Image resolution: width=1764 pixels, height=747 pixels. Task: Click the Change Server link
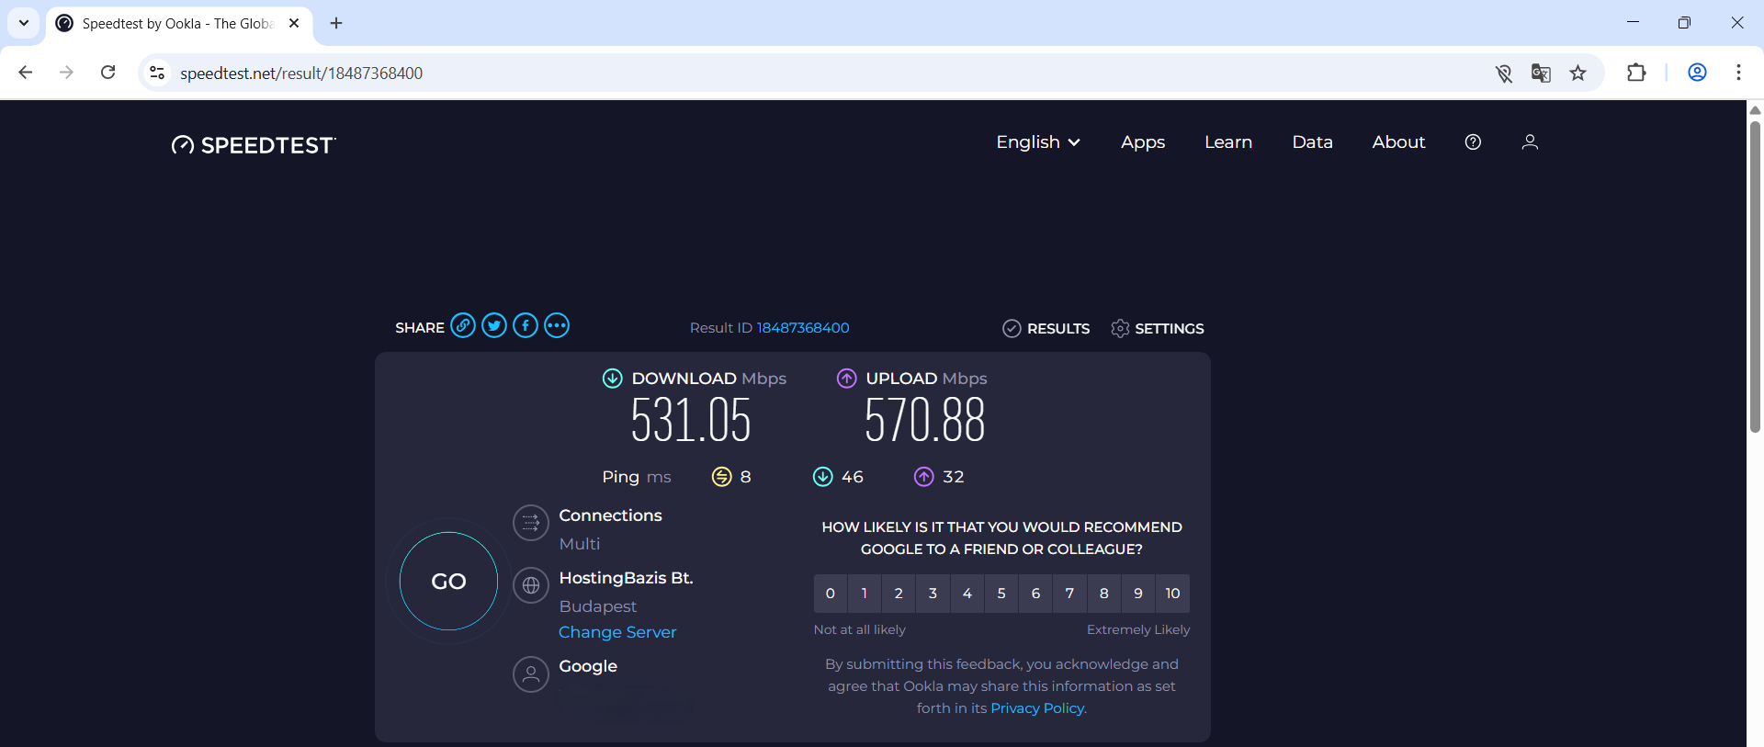pos(617,632)
